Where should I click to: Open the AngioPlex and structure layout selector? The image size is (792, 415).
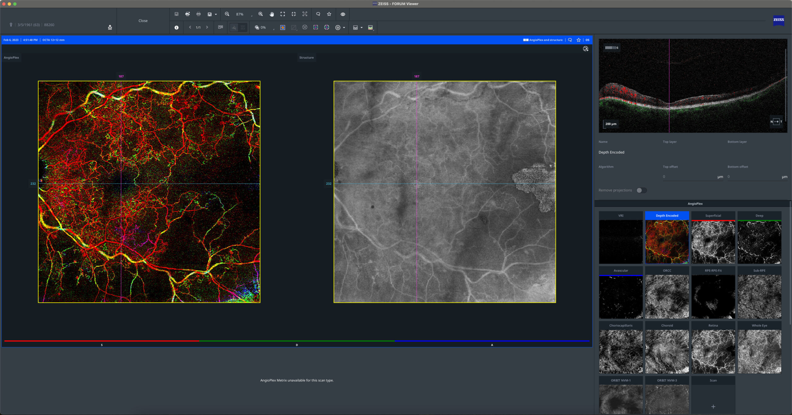point(543,40)
